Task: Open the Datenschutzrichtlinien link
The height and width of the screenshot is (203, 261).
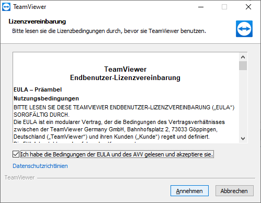Action: pyautogui.click(x=40, y=166)
